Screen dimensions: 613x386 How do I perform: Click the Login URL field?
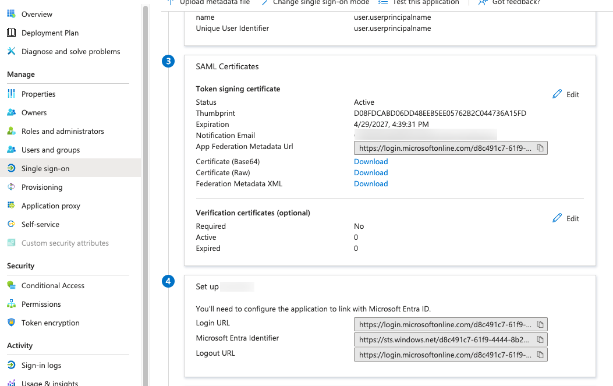click(451, 324)
